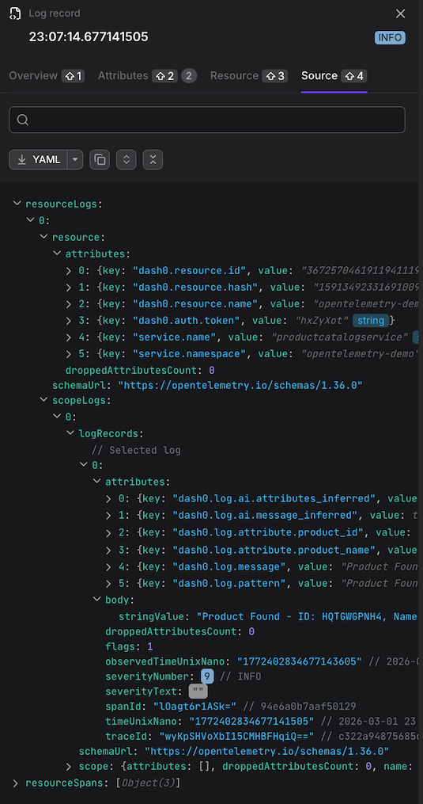Close the Log record panel

tap(401, 13)
